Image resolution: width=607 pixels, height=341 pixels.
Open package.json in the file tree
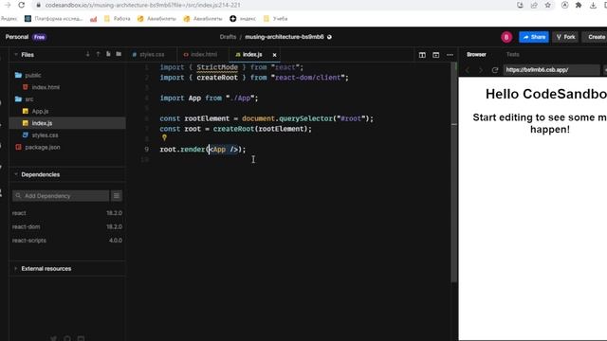click(43, 148)
